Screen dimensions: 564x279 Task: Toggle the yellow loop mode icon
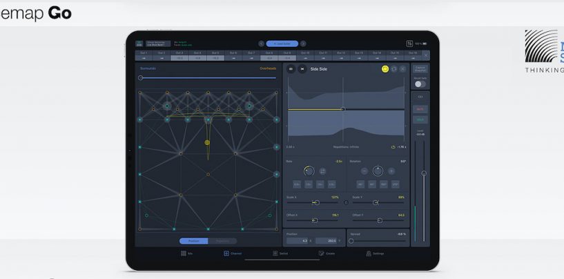[x=385, y=69]
